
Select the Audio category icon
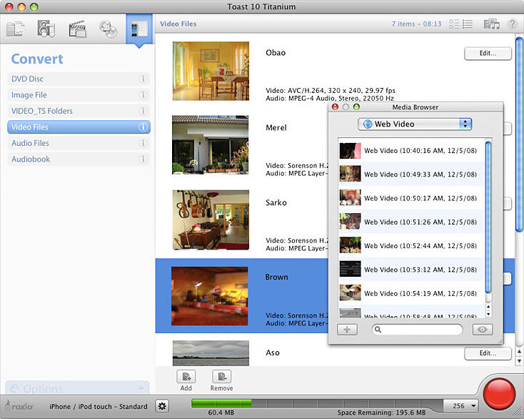click(46, 29)
